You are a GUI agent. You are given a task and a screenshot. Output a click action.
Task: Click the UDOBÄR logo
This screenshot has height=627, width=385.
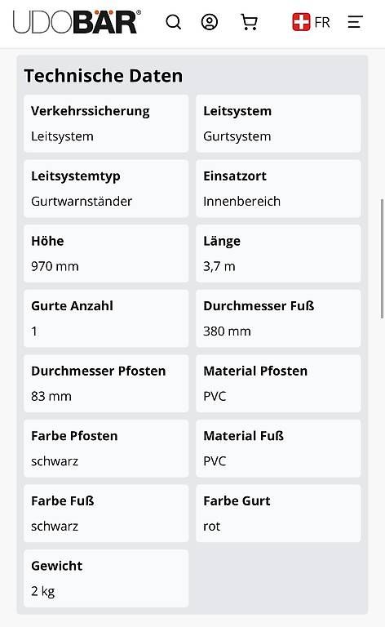pyautogui.click(x=77, y=21)
